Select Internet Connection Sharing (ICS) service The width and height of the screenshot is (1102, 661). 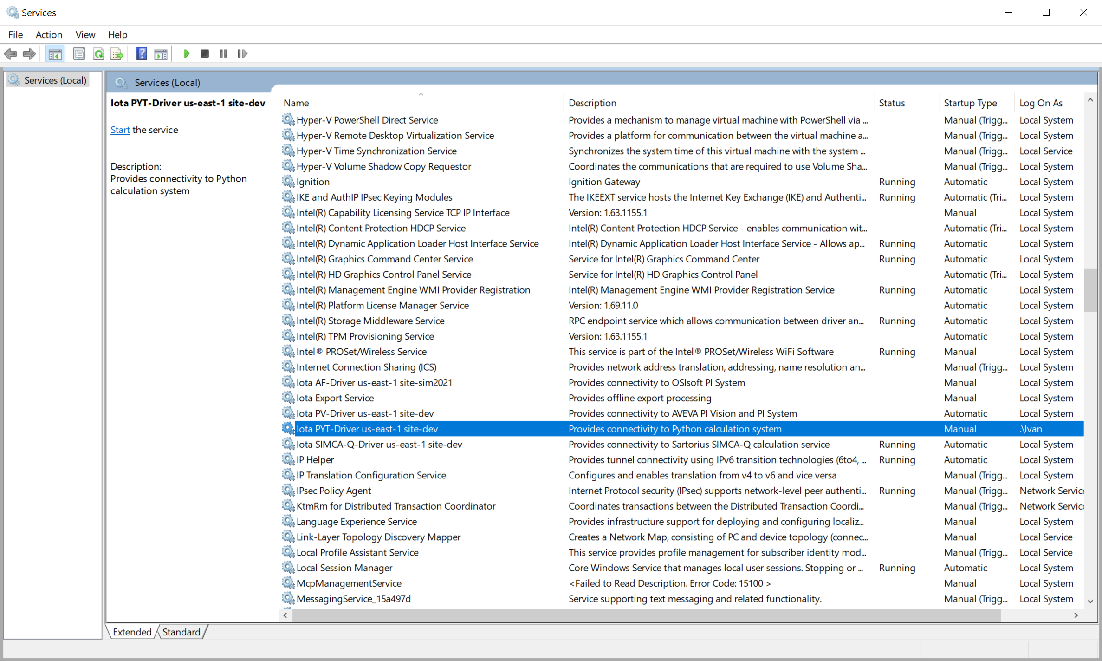682,366
